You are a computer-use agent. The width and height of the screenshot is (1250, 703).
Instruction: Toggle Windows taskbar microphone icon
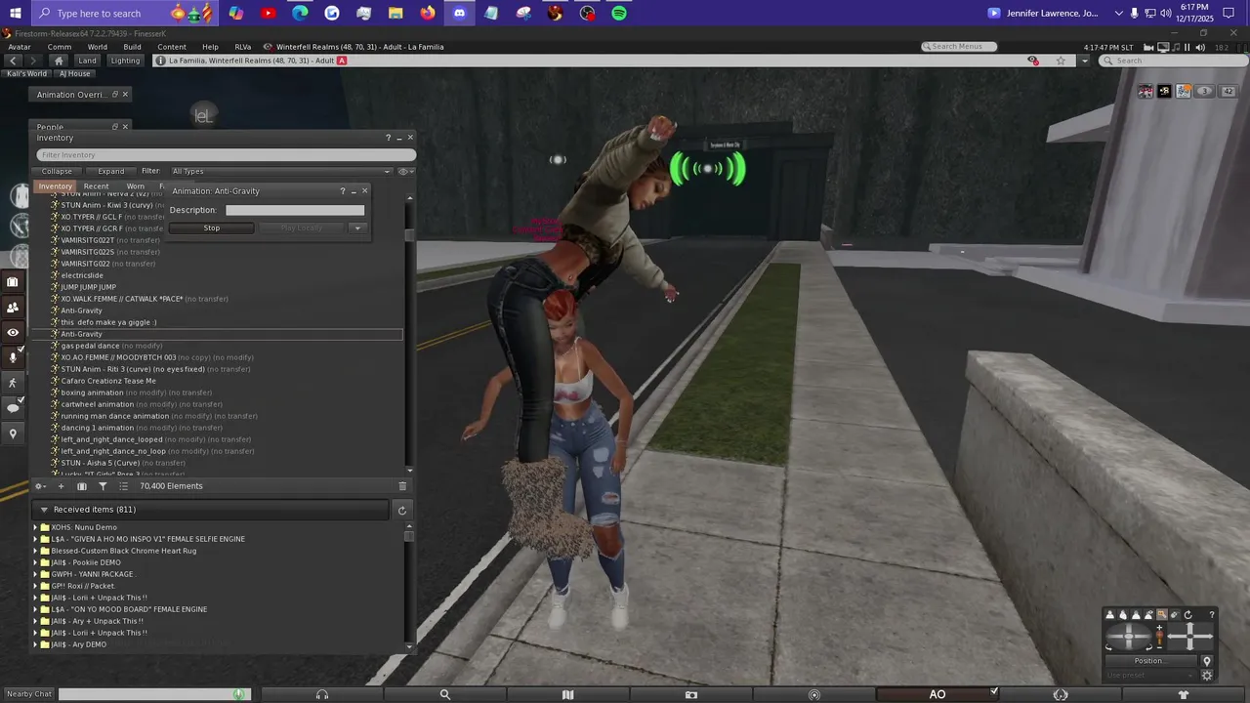[1134, 13]
